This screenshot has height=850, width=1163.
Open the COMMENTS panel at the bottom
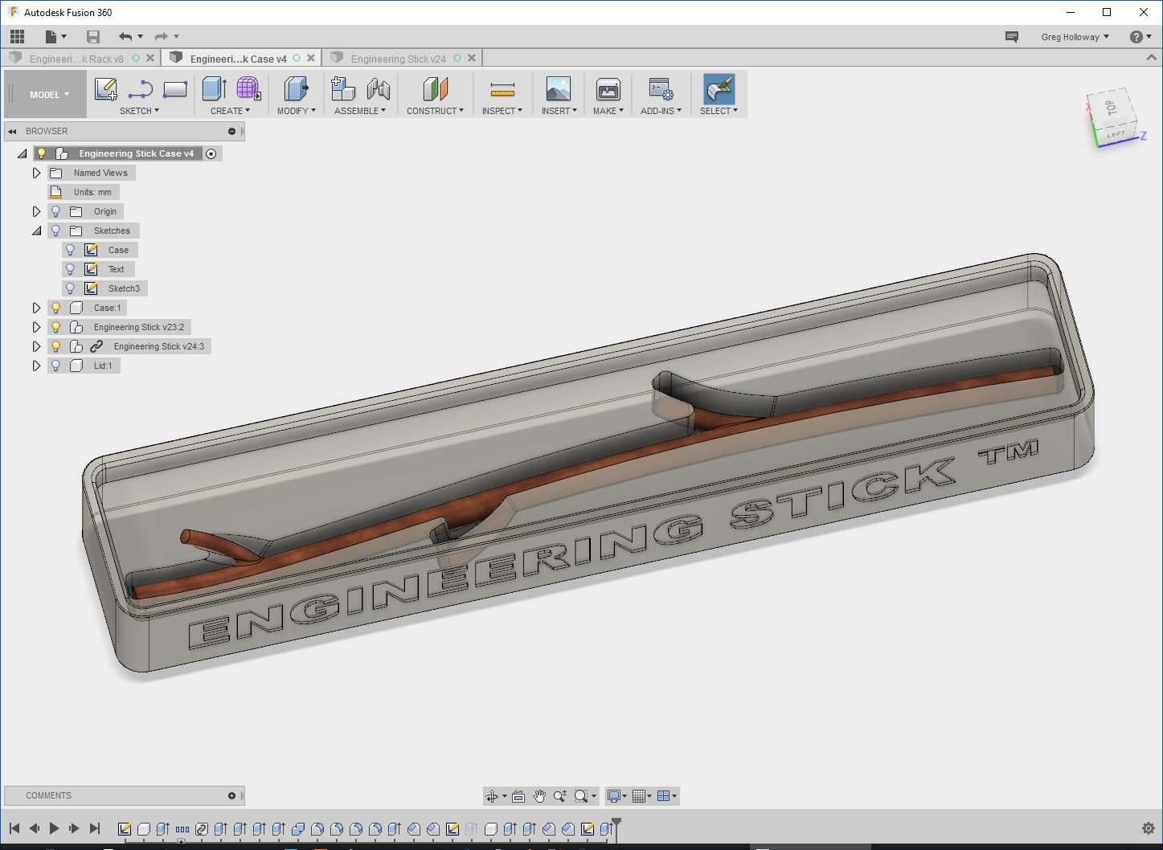(48, 795)
